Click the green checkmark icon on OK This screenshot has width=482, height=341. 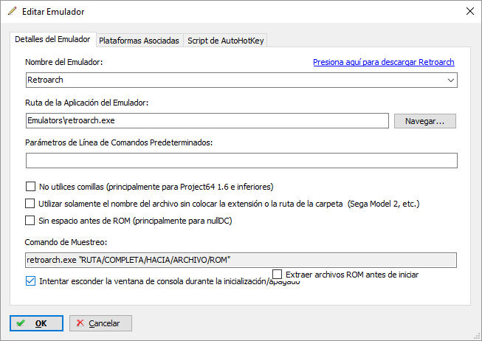(x=21, y=323)
